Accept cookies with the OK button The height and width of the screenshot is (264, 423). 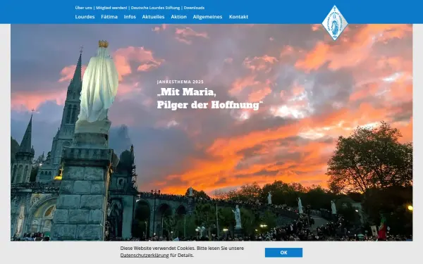(283, 253)
